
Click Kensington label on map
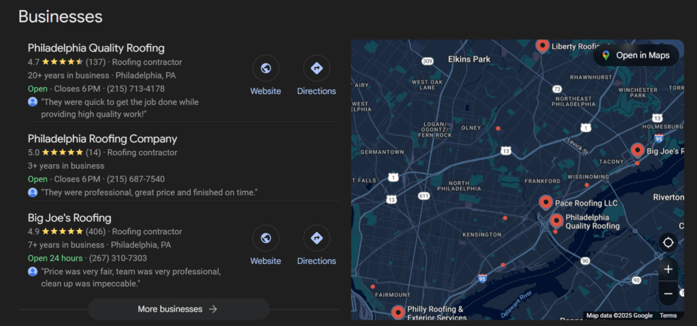482,234
